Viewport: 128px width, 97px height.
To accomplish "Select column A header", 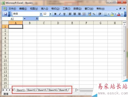I will pyautogui.click(x=16, y=23).
